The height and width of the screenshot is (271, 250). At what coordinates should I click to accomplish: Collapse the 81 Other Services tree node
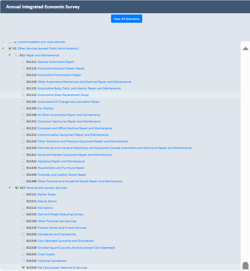coord(3,48)
